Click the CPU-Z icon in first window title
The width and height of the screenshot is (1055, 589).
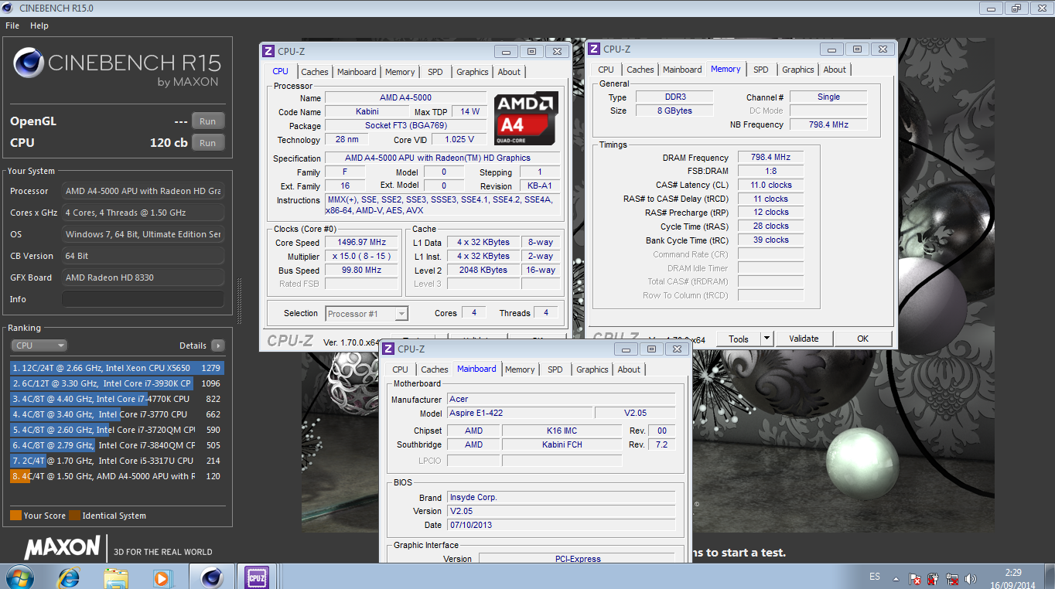[268, 51]
